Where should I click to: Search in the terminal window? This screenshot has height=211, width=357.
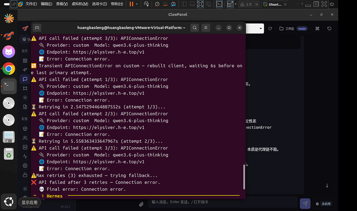195,28
